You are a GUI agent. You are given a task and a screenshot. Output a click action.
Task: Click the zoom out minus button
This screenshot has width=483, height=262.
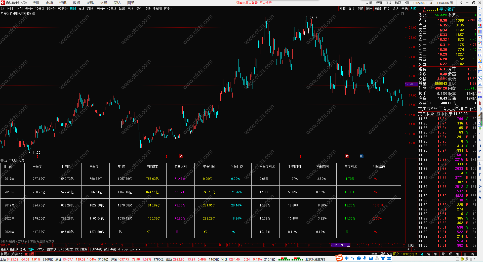point(415,249)
